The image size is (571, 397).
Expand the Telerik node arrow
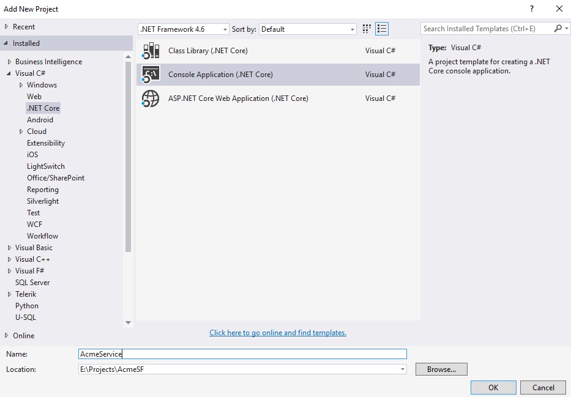[9, 294]
